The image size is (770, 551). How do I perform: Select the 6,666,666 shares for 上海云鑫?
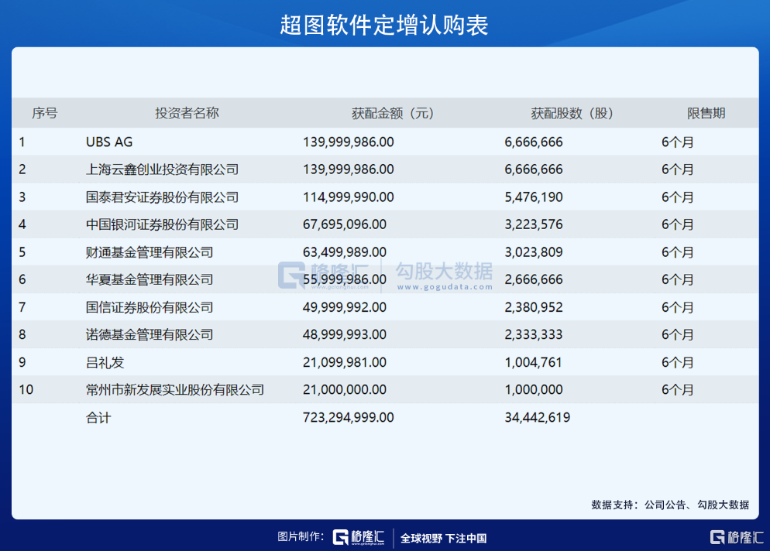click(x=534, y=169)
